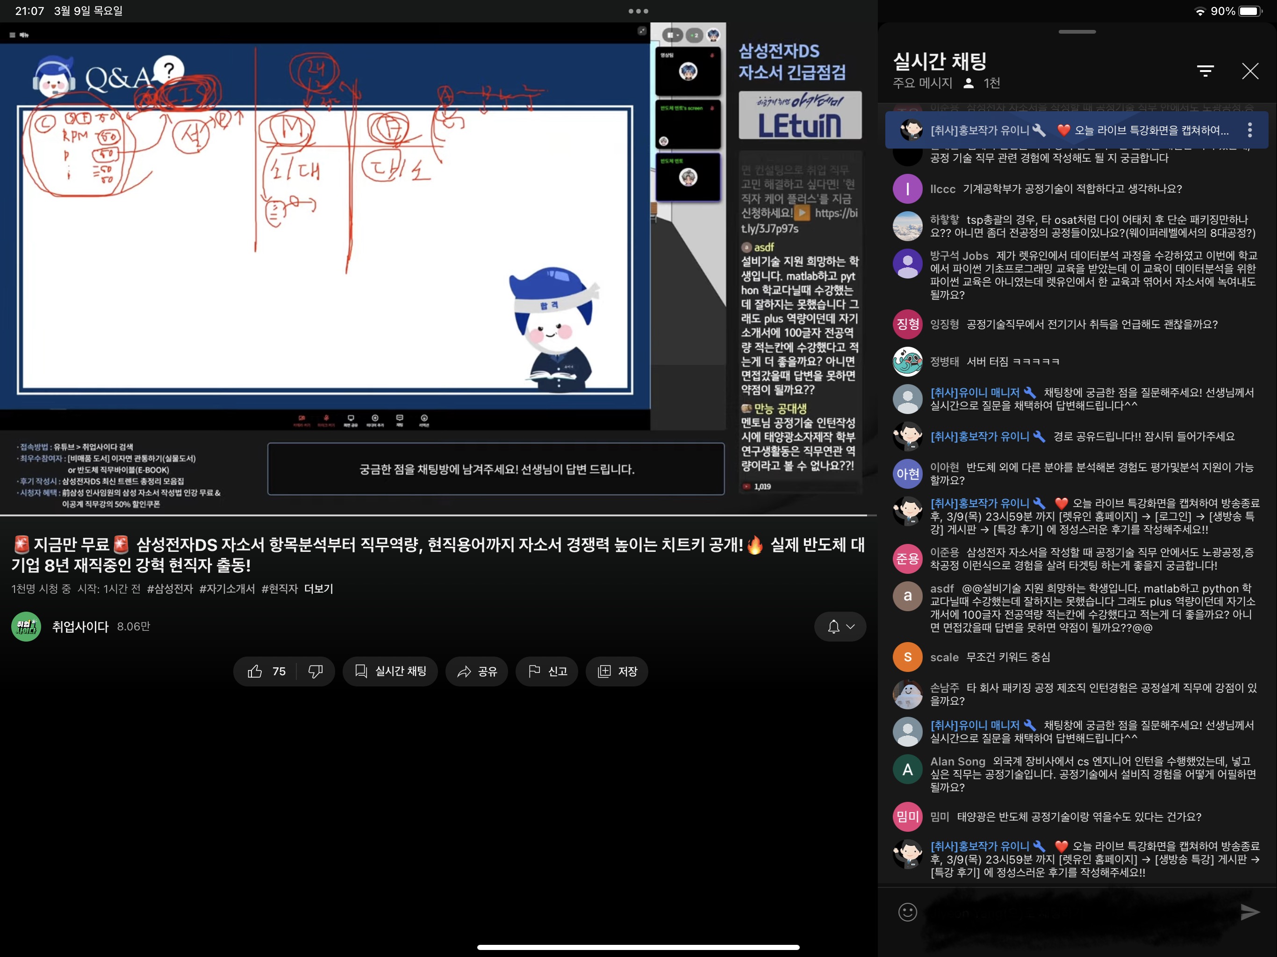Tap Alan Song user avatar
This screenshot has width=1277, height=957.
(908, 769)
